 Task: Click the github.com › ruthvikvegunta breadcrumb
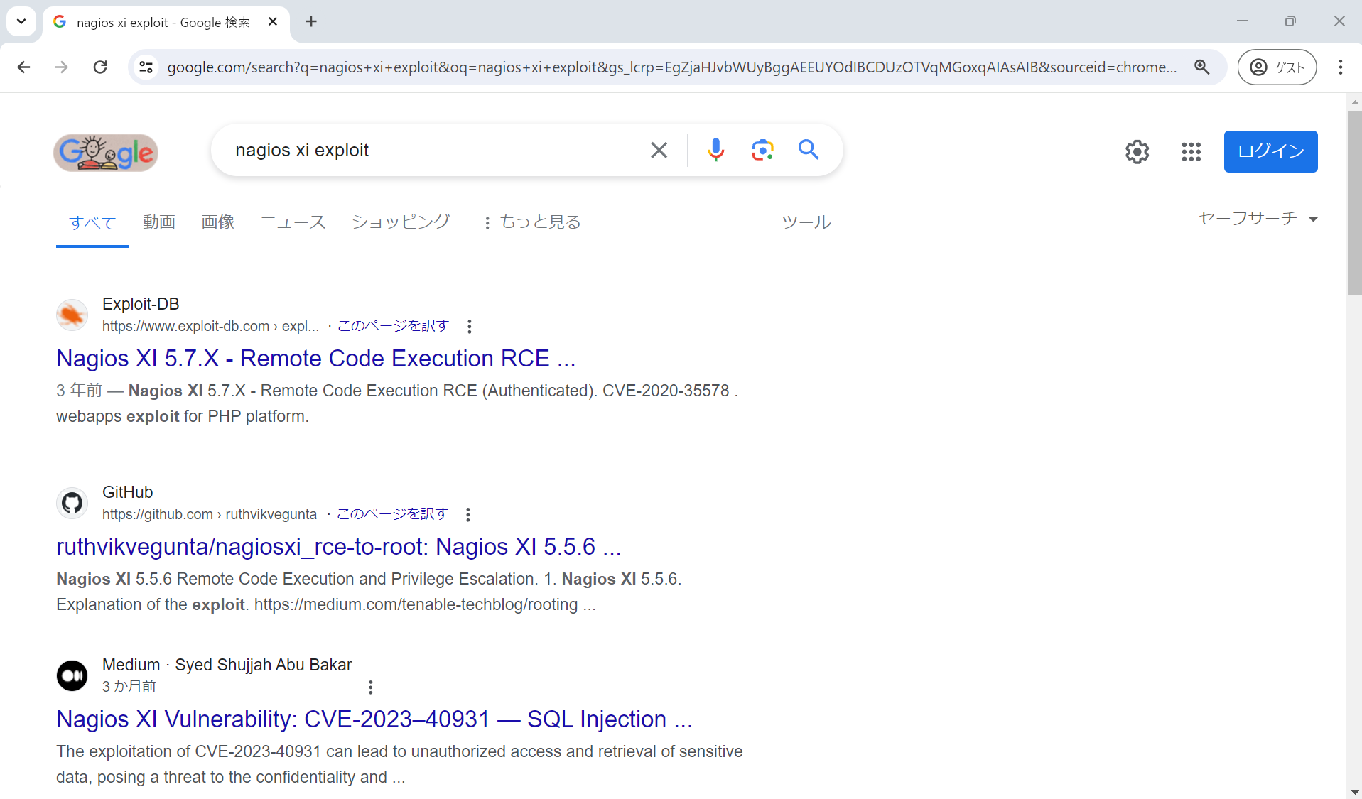[210, 514]
